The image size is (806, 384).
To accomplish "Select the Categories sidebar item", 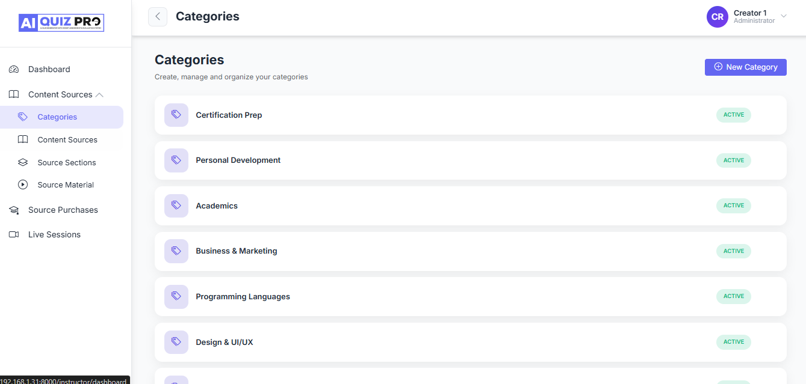I will click(61, 117).
